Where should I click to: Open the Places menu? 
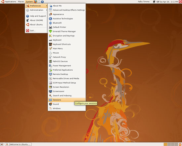tap(21, 2)
